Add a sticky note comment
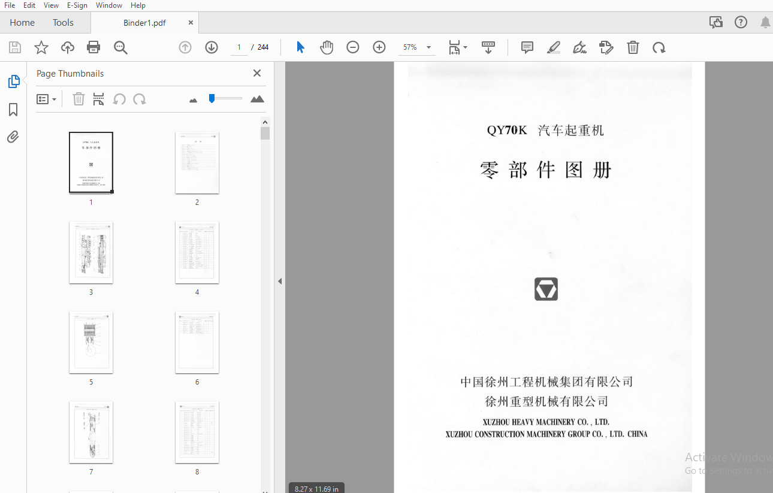Image resolution: width=773 pixels, height=493 pixels. coord(527,47)
